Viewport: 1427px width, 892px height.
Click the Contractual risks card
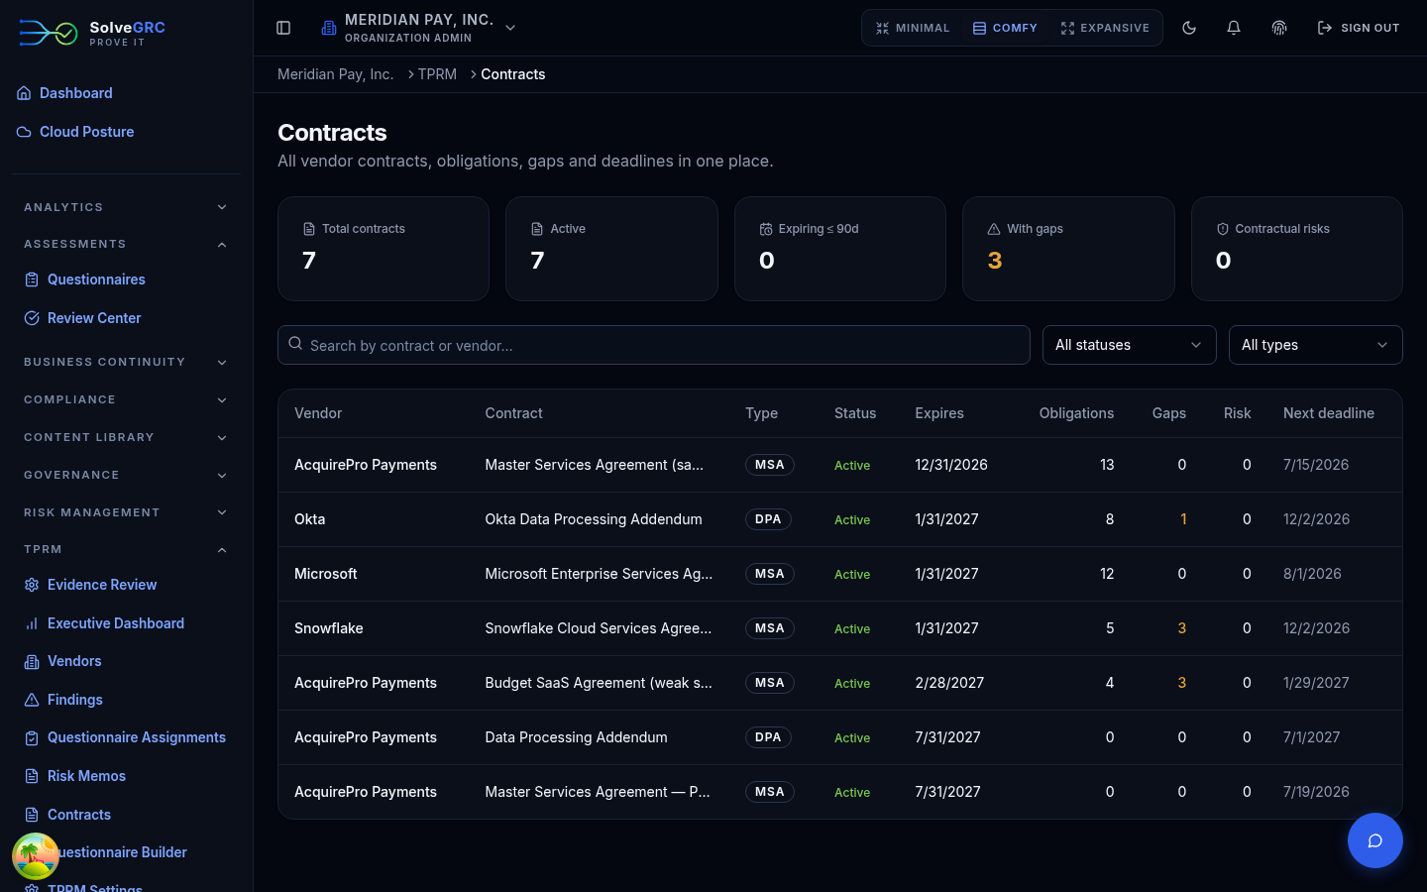click(1297, 249)
